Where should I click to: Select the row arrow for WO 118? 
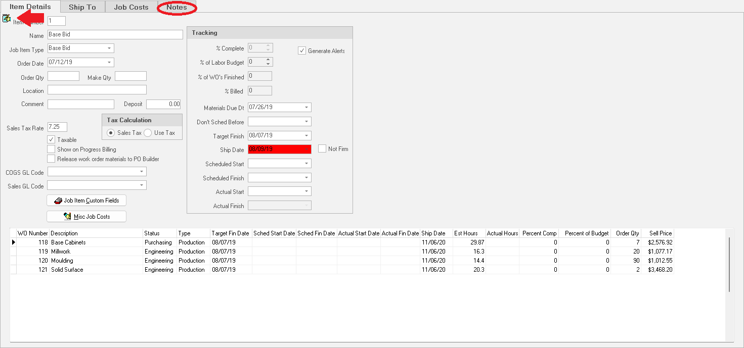(x=13, y=242)
